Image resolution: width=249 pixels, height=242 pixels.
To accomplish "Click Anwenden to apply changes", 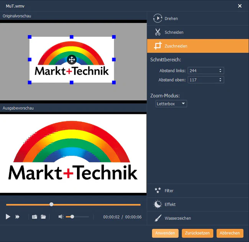I will (165, 233).
